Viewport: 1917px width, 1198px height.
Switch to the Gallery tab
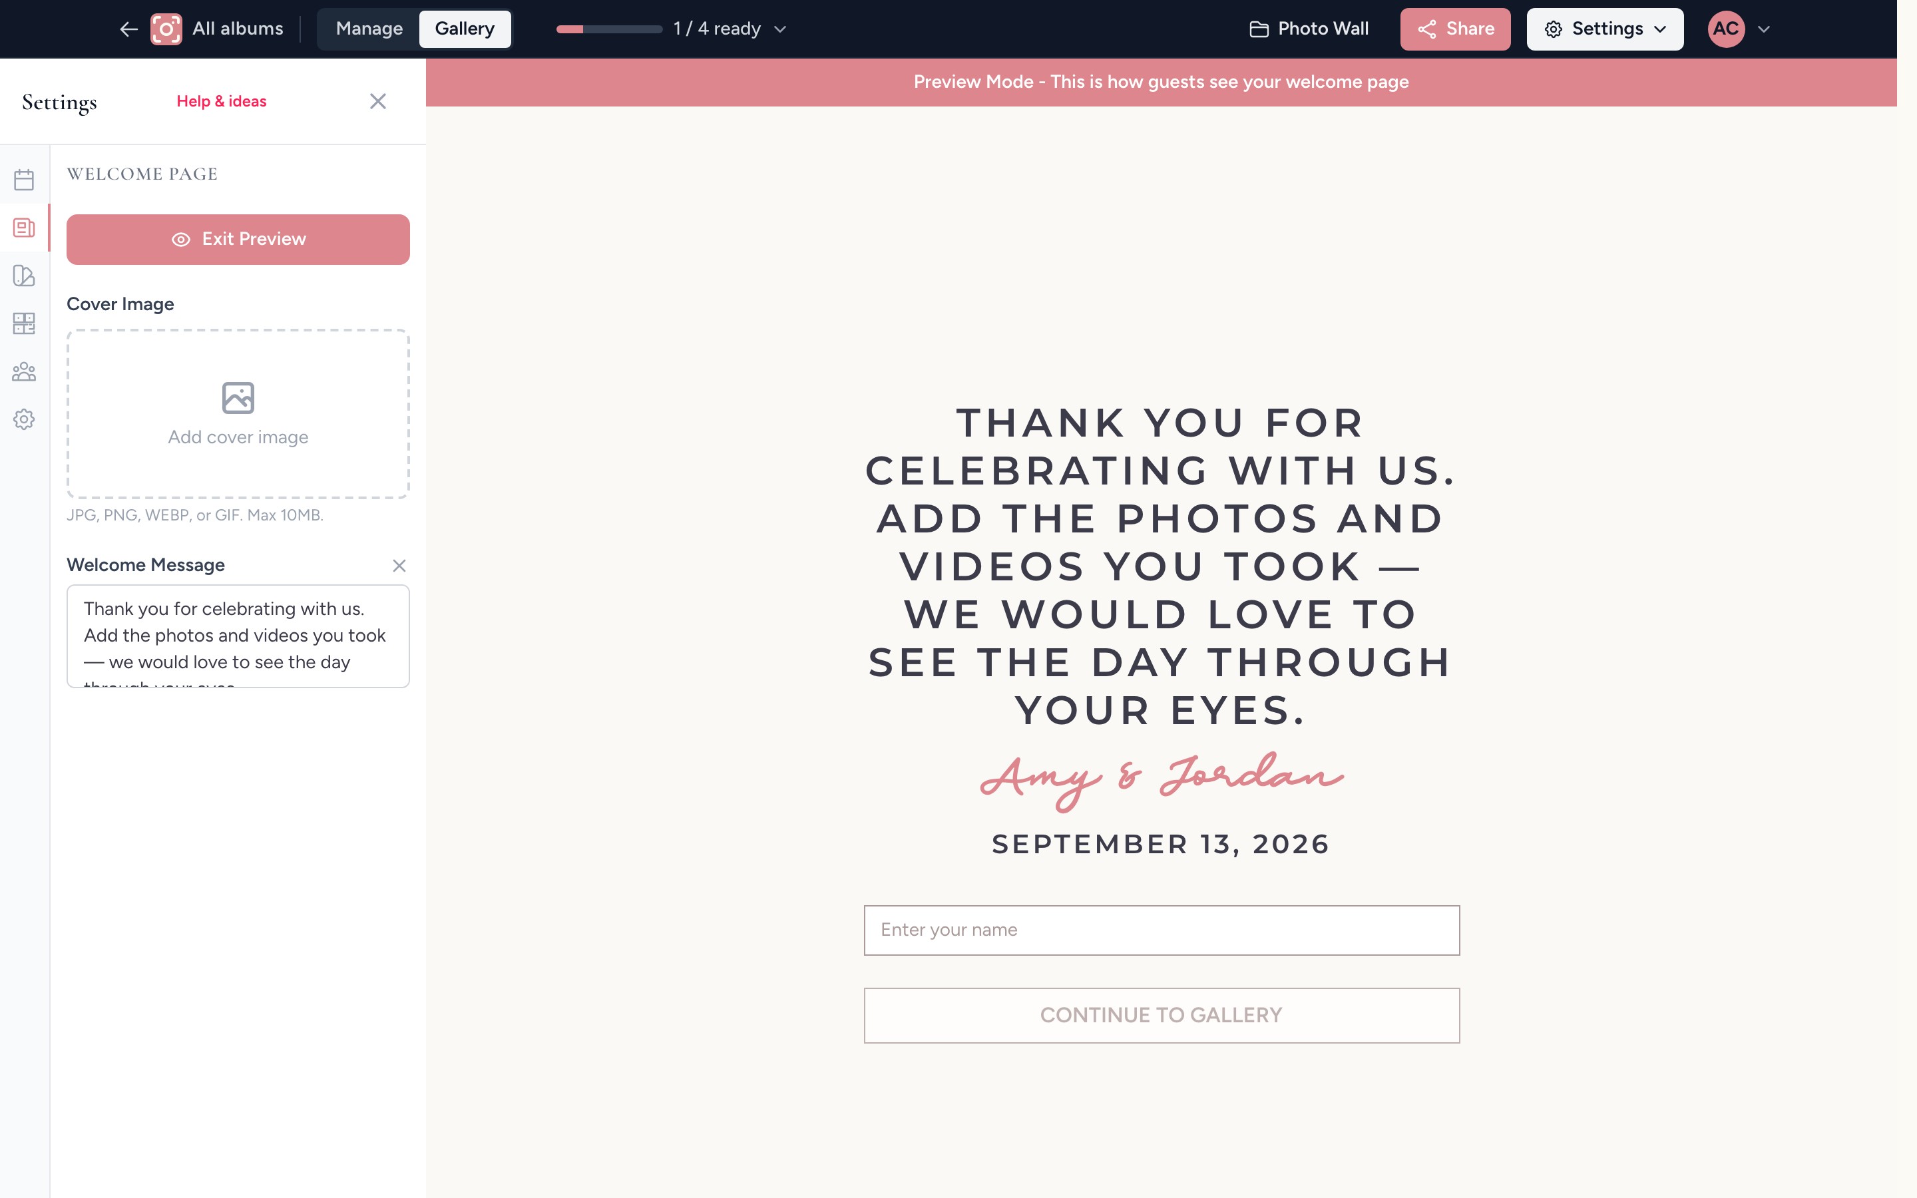point(465,29)
